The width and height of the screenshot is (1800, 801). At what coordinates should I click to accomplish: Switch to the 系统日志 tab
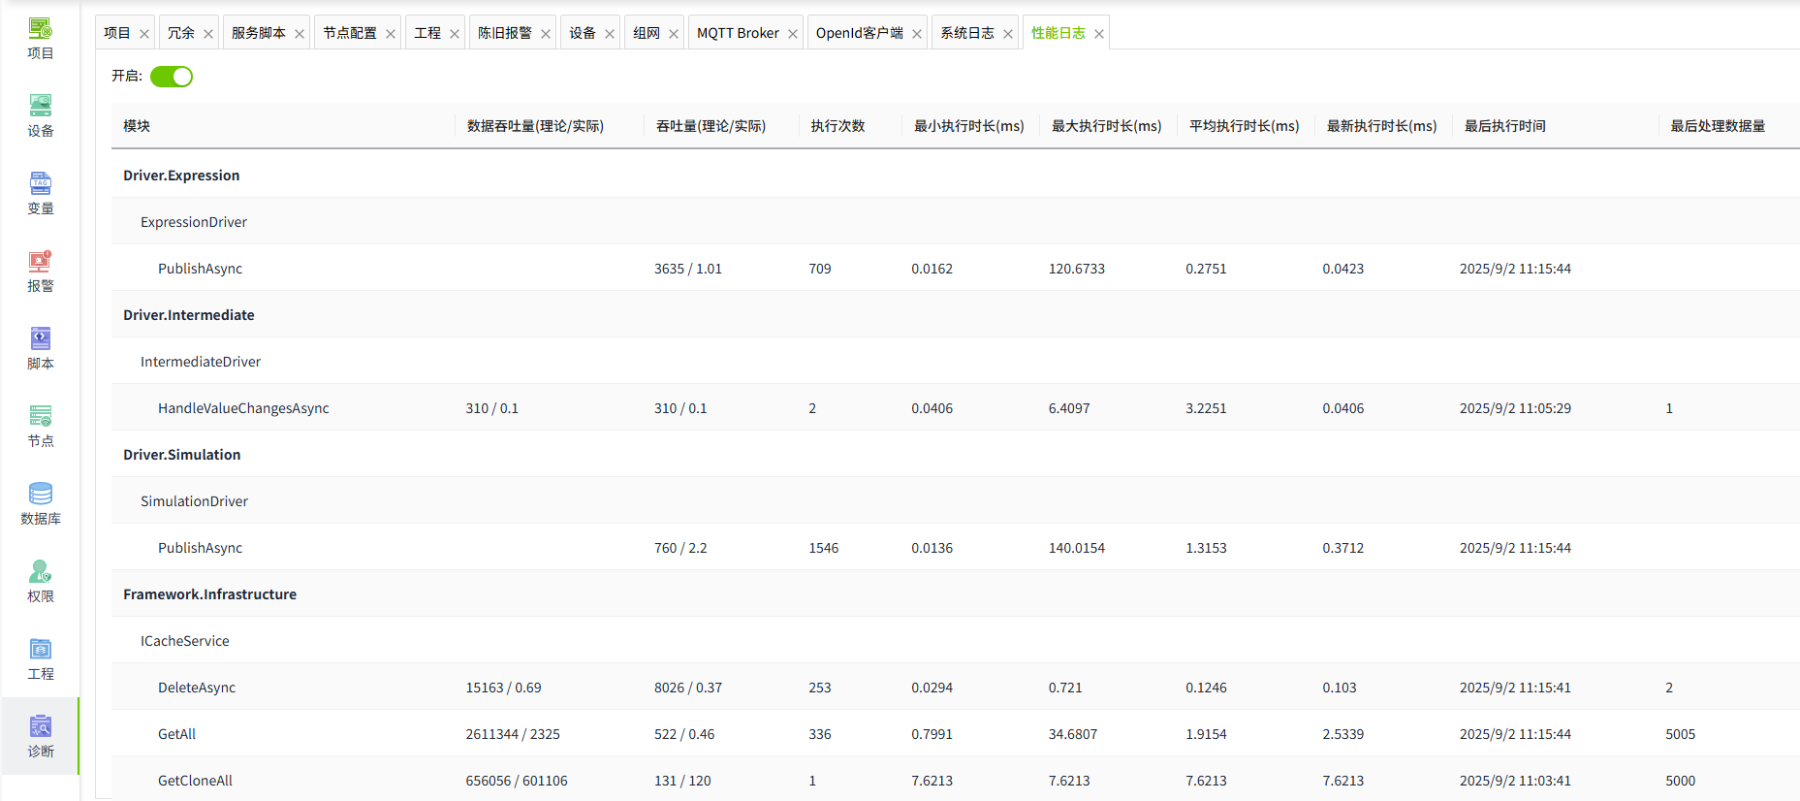point(966,33)
